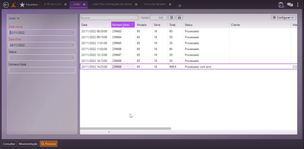Click the Procurar button

[x=49, y=144]
